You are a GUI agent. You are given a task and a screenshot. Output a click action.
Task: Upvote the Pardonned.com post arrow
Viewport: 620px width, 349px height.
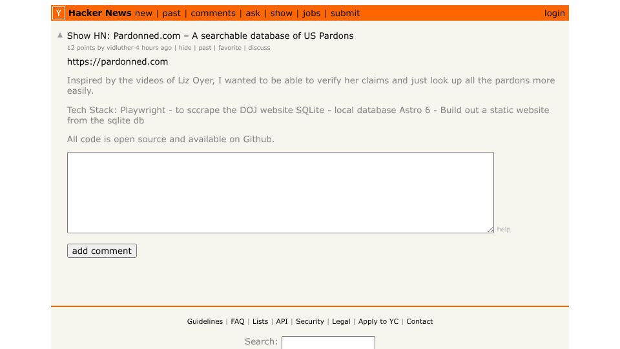[x=60, y=35]
